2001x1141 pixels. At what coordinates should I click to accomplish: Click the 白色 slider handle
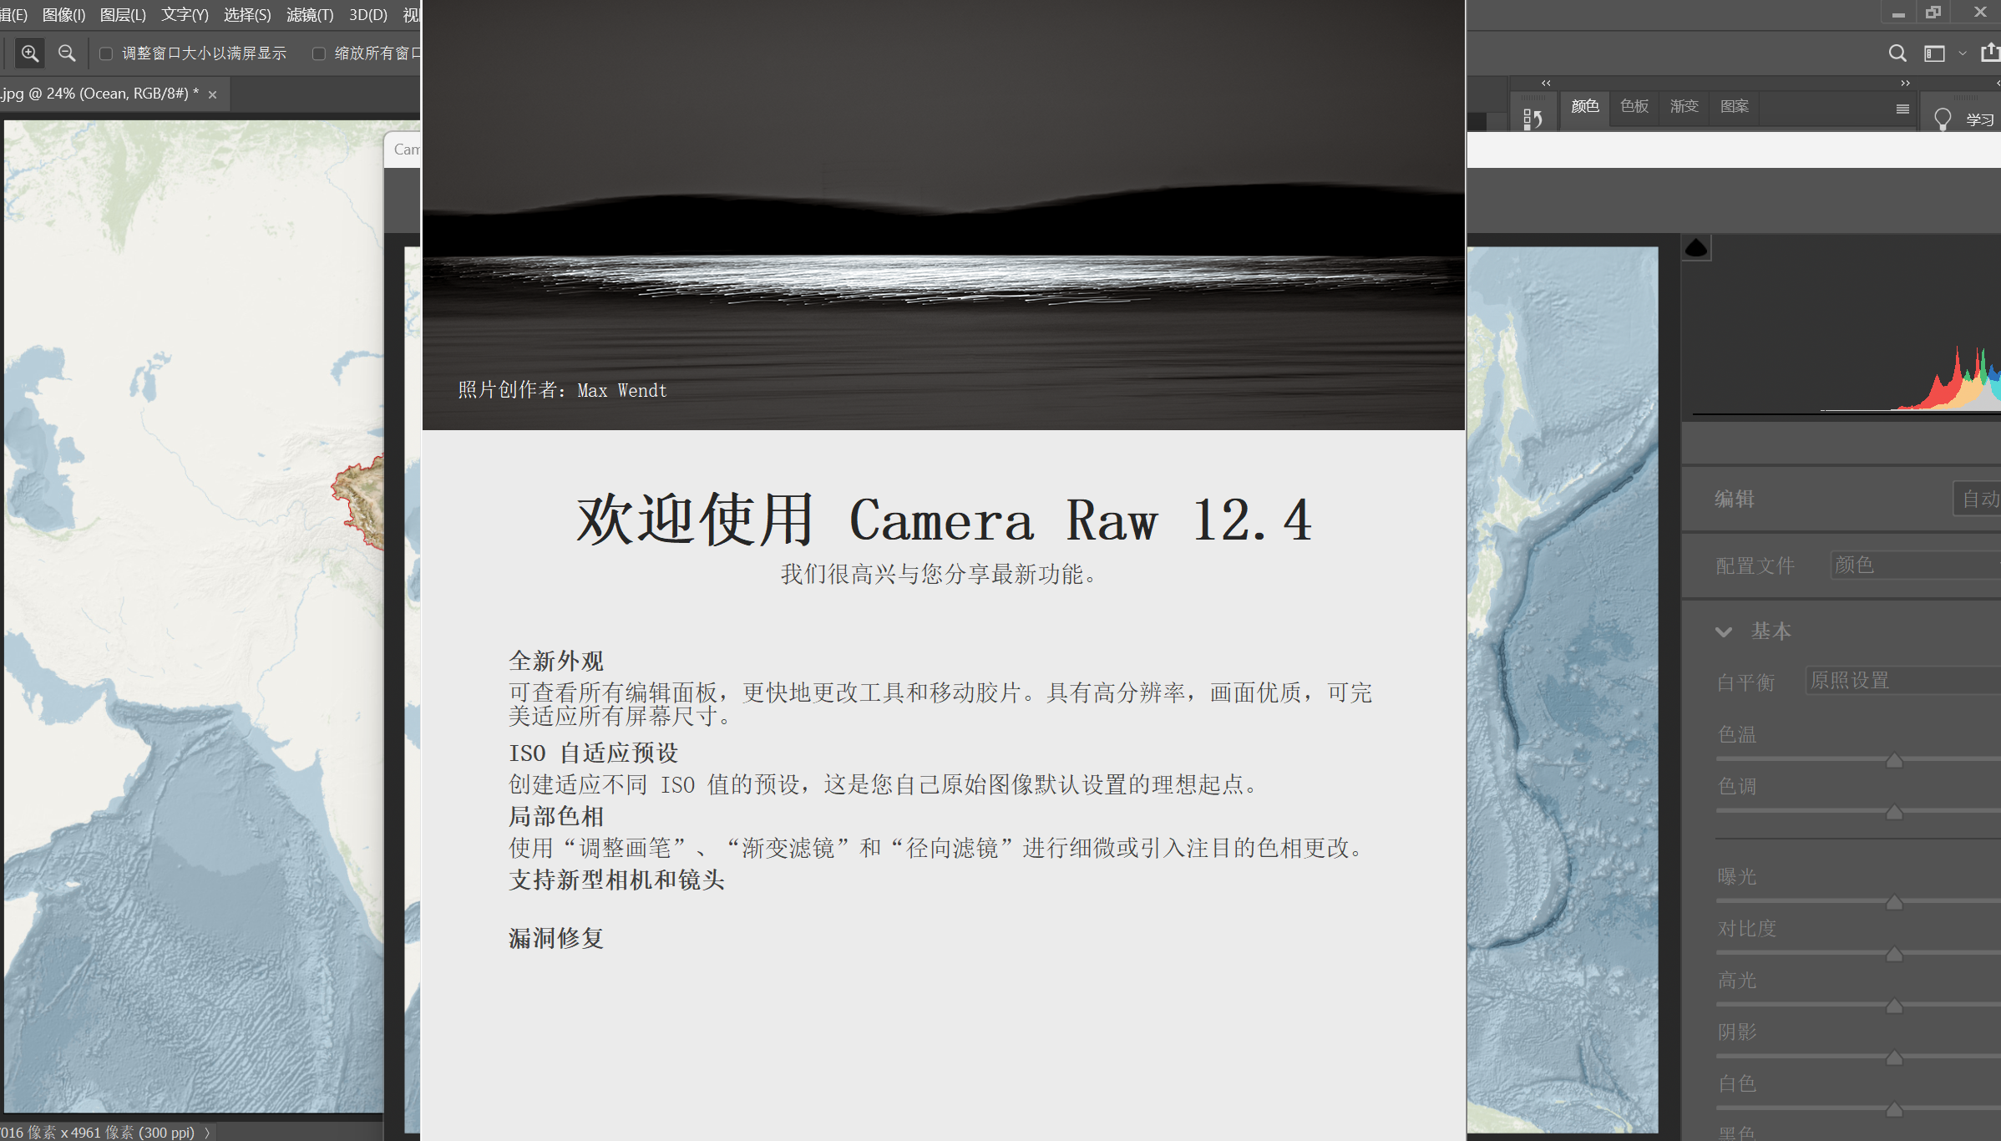click(x=1894, y=1109)
